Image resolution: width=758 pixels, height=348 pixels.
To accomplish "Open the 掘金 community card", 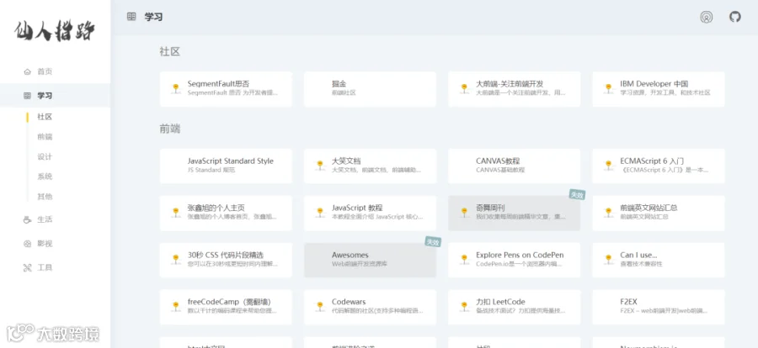I will [x=370, y=89].
